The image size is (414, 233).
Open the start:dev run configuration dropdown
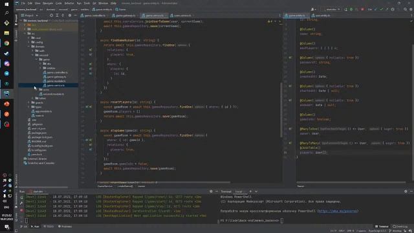pos(332,10)
